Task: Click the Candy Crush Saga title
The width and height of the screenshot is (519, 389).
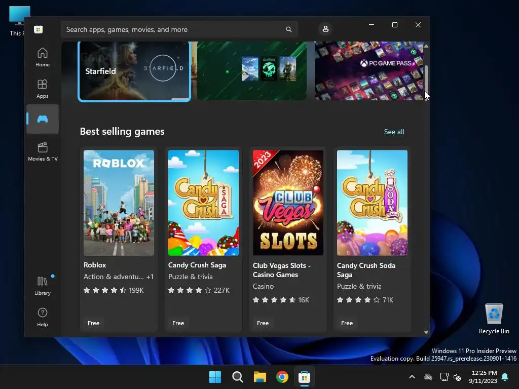Action: tap(197, 265)
